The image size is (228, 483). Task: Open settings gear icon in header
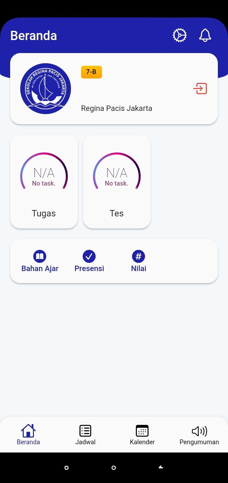(x=180, y=35)
